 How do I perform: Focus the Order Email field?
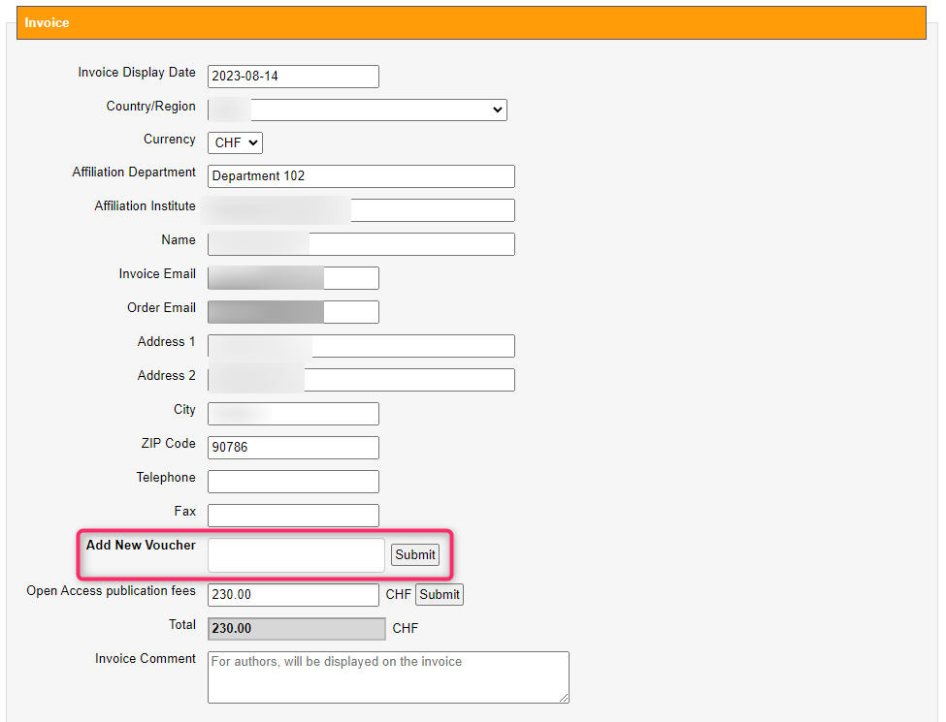click(293, 312)
